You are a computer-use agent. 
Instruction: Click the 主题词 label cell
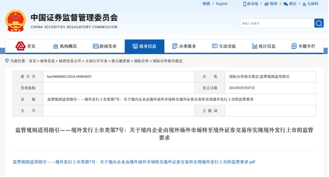click(x=210, y=111)
